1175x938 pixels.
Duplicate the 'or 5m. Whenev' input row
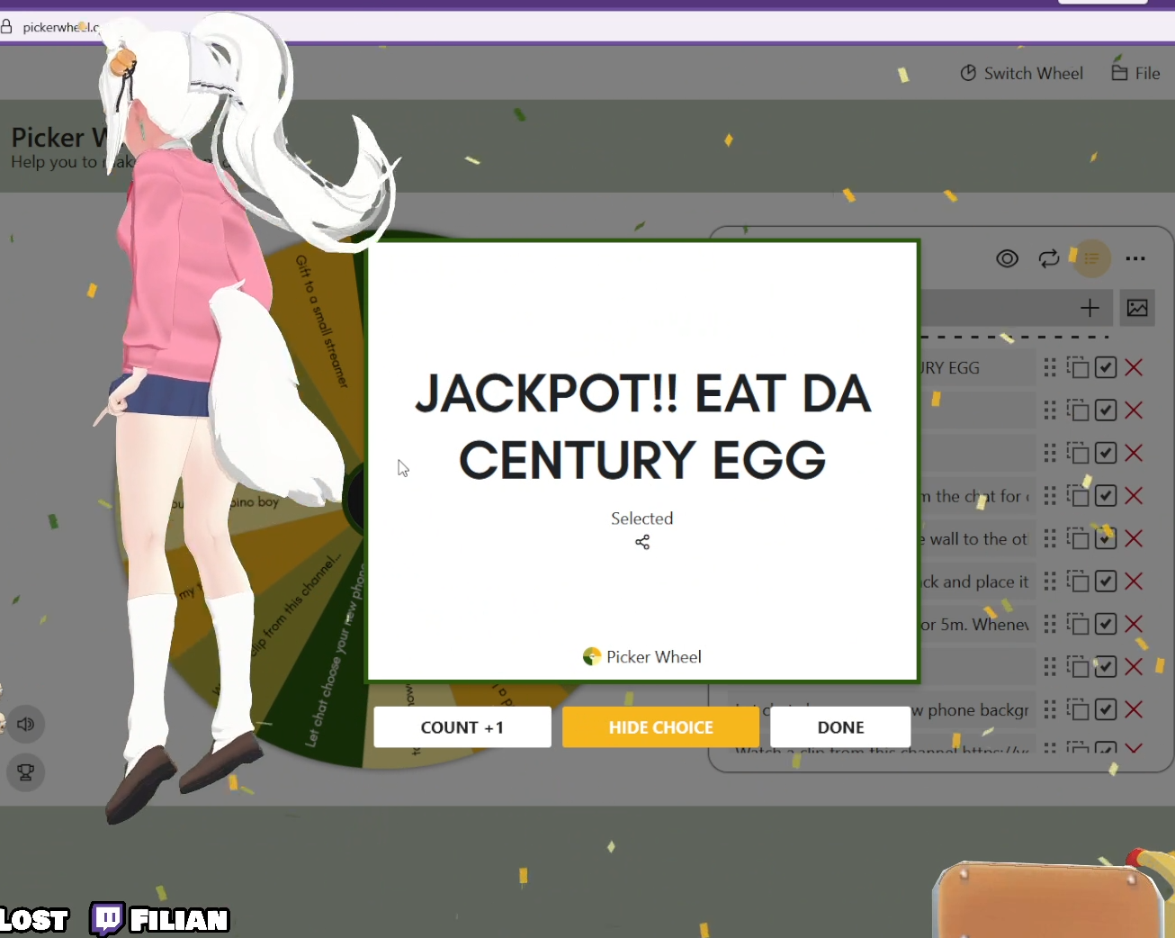pyautogui.click(x=1078, y=624)
